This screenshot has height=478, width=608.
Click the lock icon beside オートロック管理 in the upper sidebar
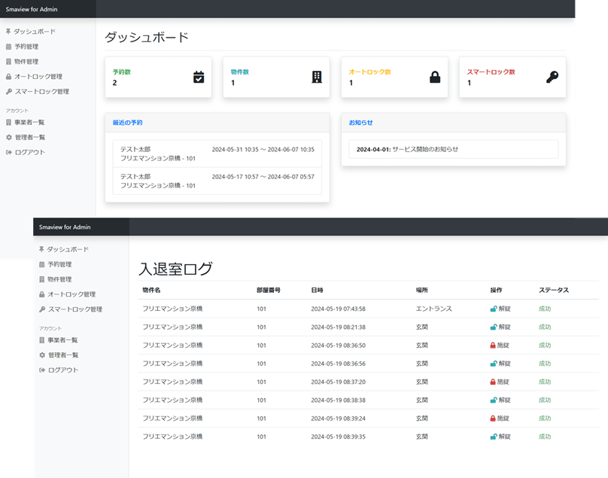coord(8,77)
